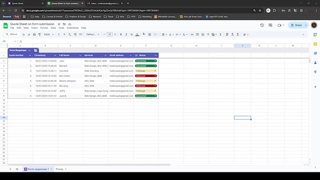Open more number formats 123
Viewport: 320px width, 180px height.
coord(81,34)
